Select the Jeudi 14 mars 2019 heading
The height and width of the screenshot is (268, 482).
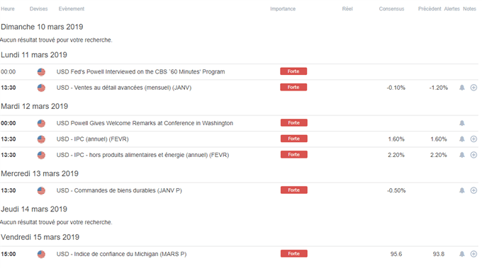pos(34,209)
